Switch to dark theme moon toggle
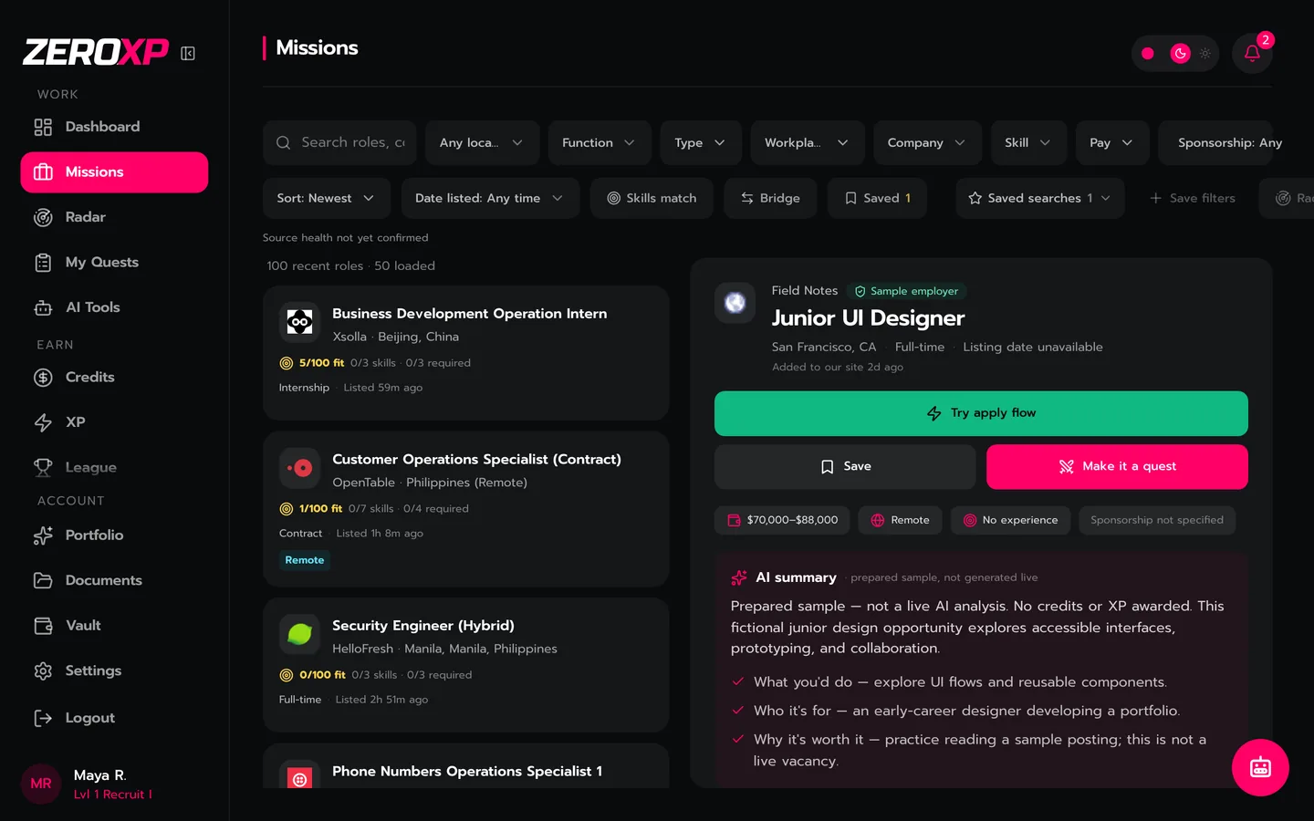This screenshot has height=821, width=1314. click(1180, 54)
